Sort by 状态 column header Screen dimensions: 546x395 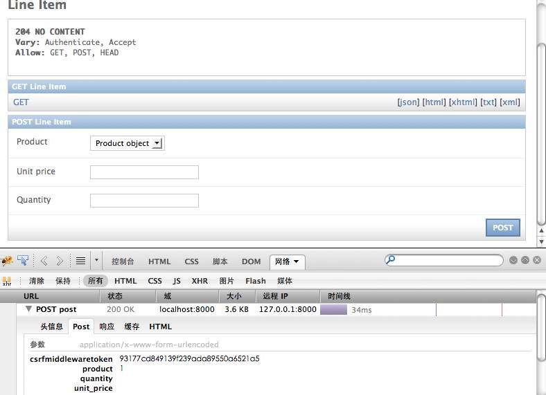[127, 296]
